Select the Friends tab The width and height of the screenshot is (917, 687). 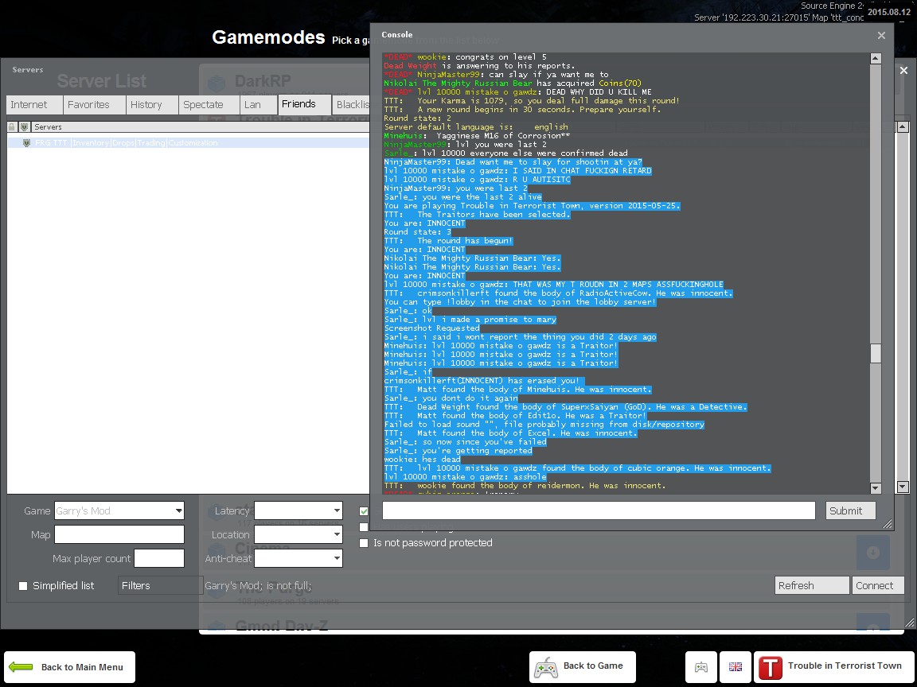(x=305, y=104)
